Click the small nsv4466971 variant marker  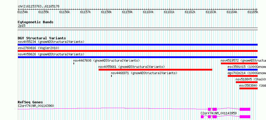[x=111, y=76]
